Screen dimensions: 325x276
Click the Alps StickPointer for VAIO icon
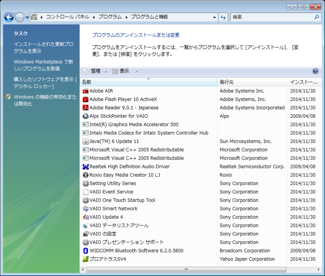(85, 116)
